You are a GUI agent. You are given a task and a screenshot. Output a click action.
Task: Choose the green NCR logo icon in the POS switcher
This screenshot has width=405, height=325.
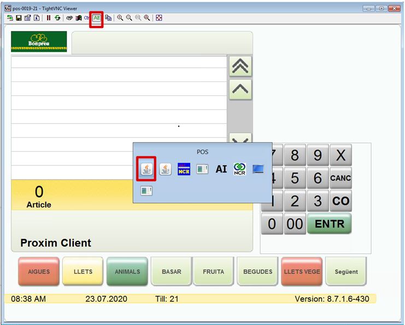point(239,169)
